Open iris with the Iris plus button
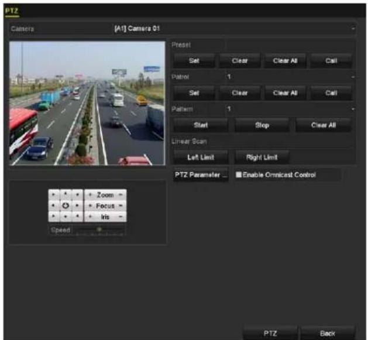The width and height of the screenshot is (368, 340). coord(90,217)
